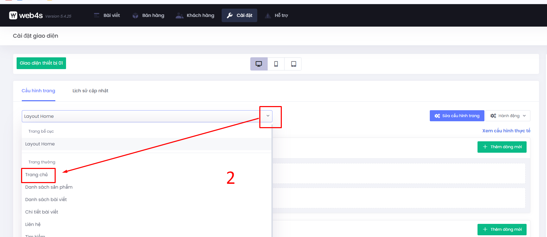The height and width of the screenshot is (237, 547).
Task: Open the Khách hàng menu
Action: (x=195, y=16)
